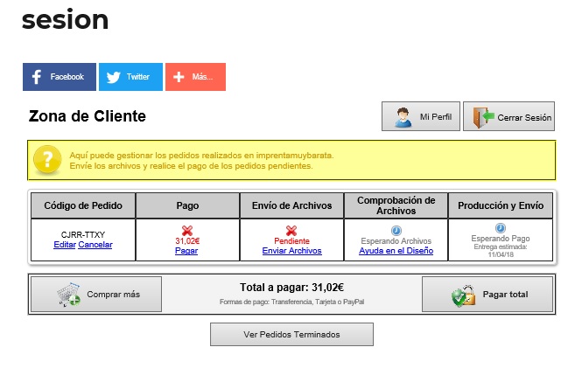
Task: Click the Formas de pago note
Action: click(291, 302)
